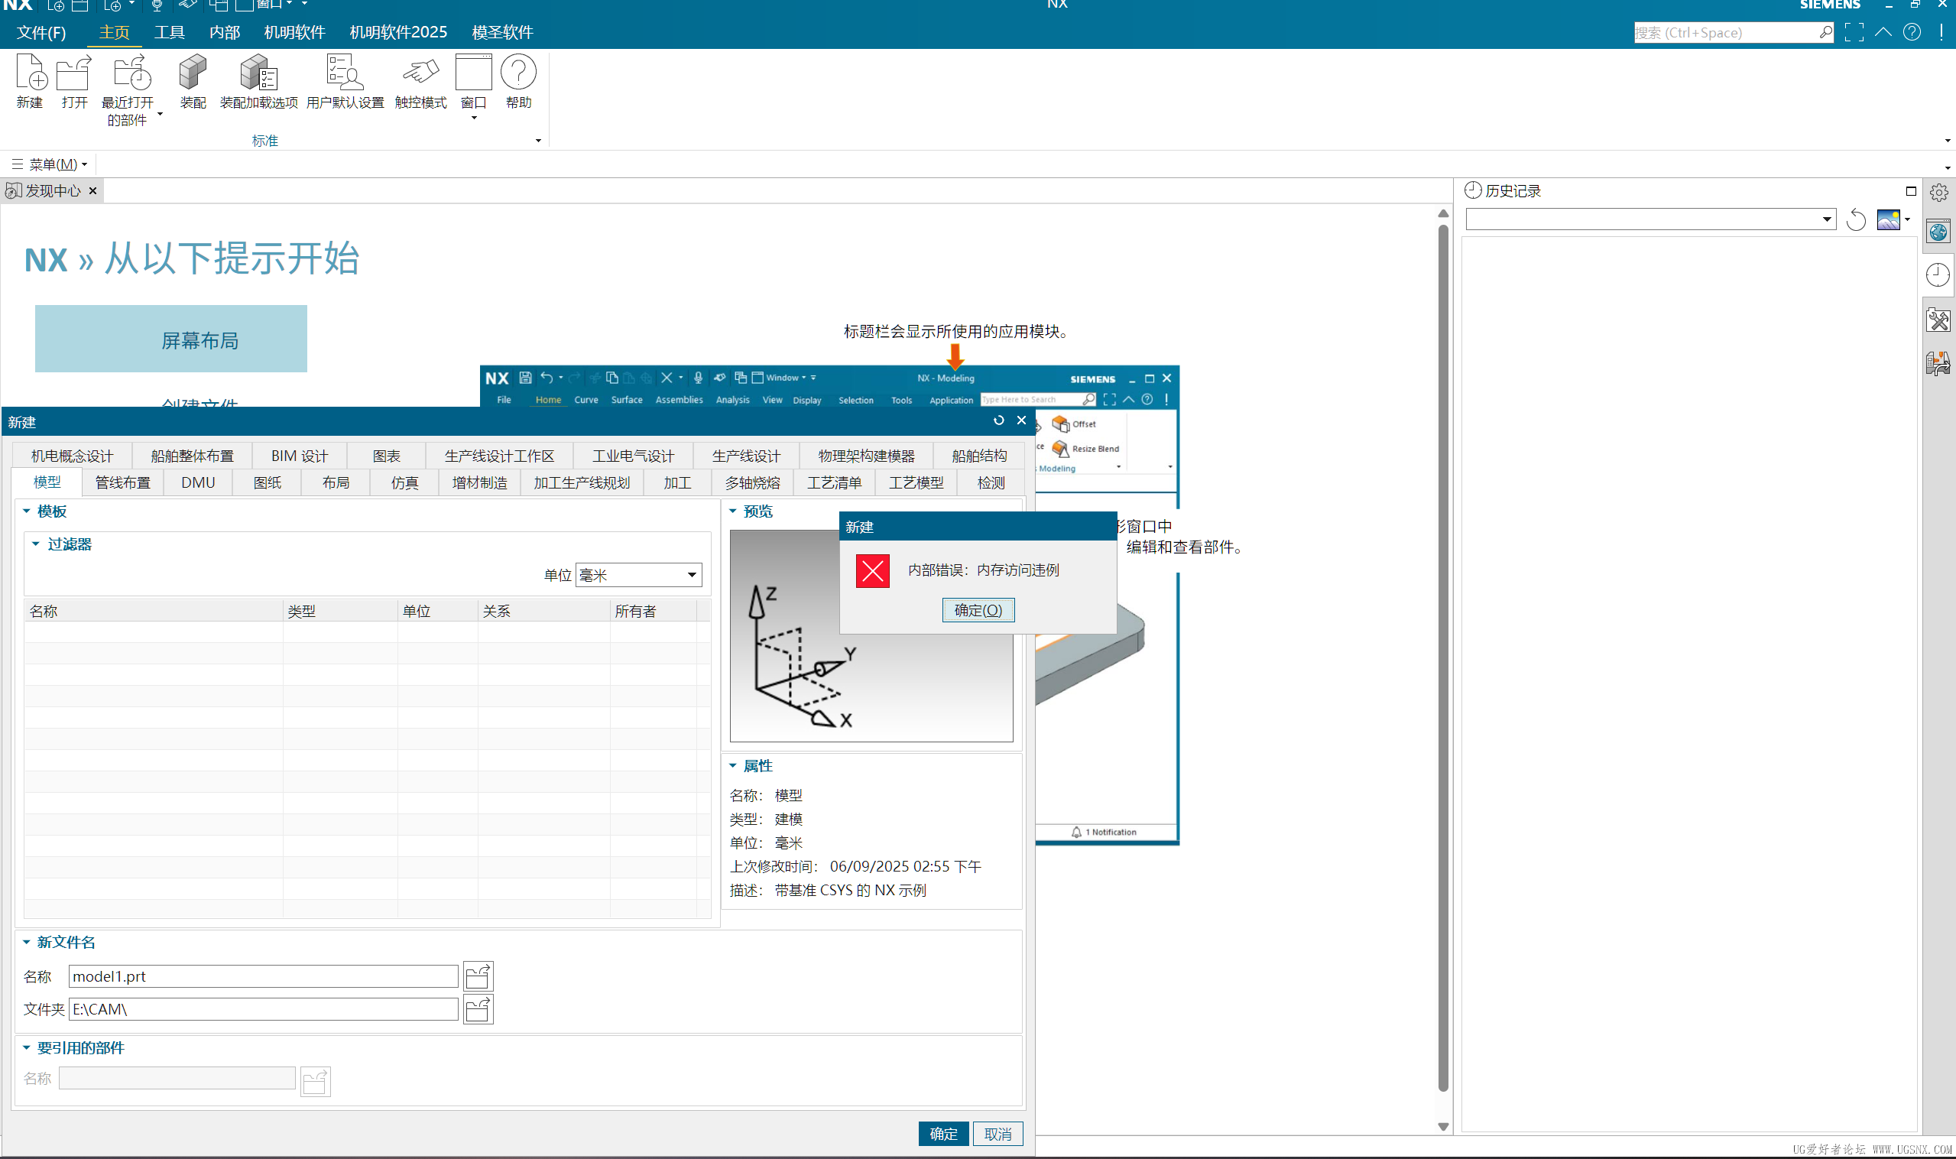
Task: Select the BIM 设计 template tab
Action: (299, 456)
